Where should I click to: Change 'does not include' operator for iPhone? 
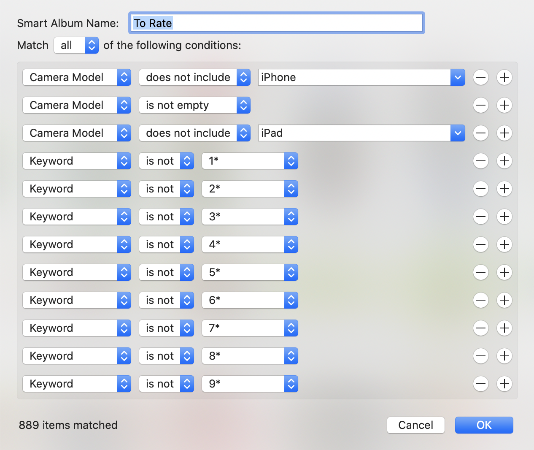[194, 77]
